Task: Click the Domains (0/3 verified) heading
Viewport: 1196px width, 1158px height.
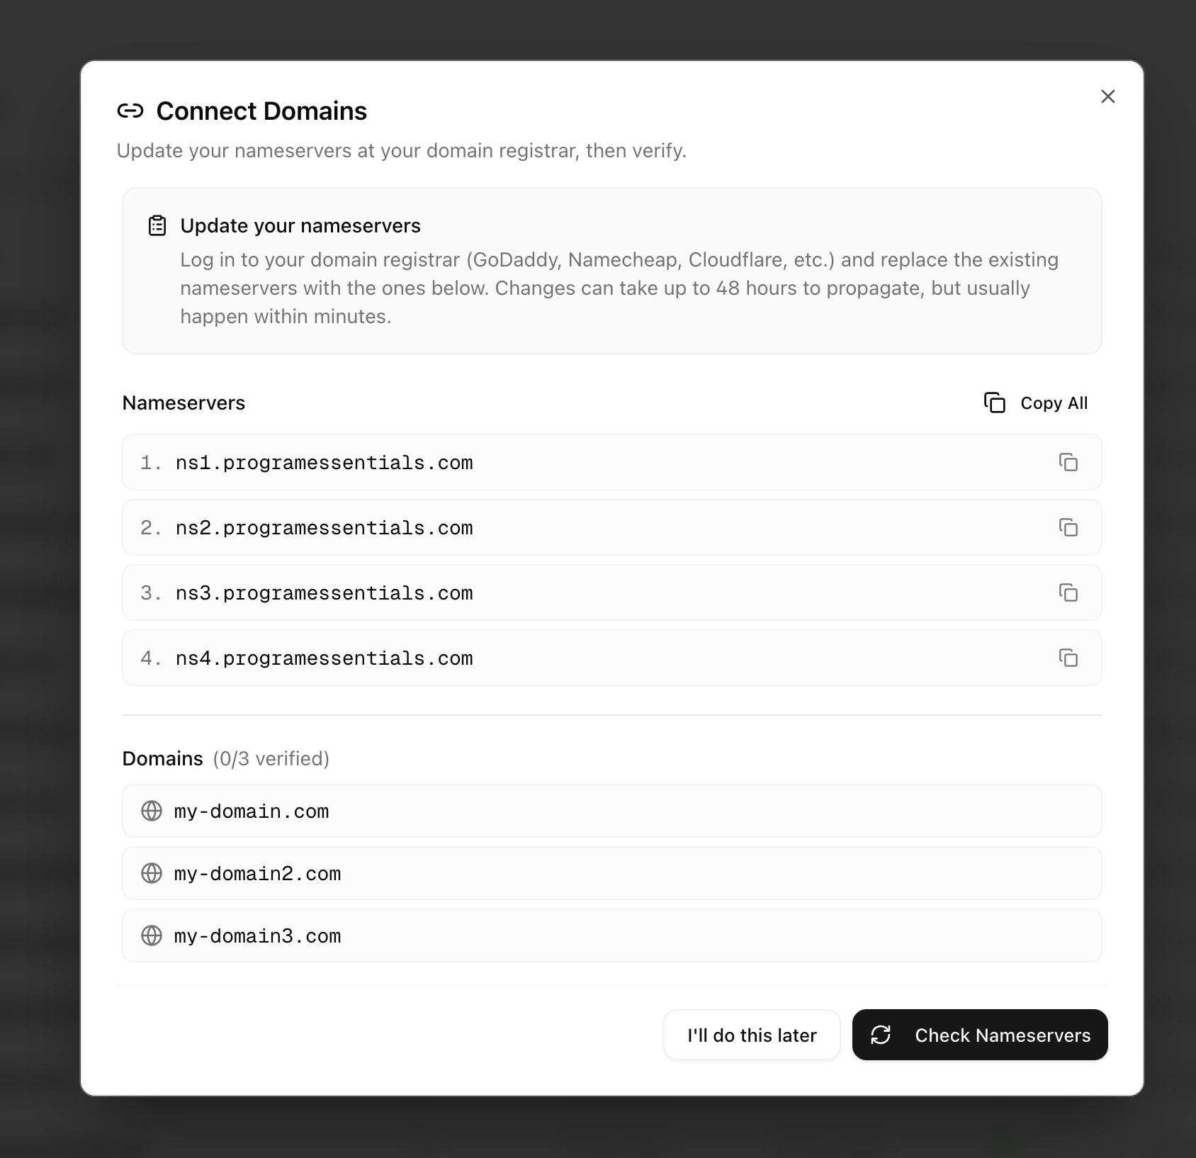Action: tap(226, 758)
